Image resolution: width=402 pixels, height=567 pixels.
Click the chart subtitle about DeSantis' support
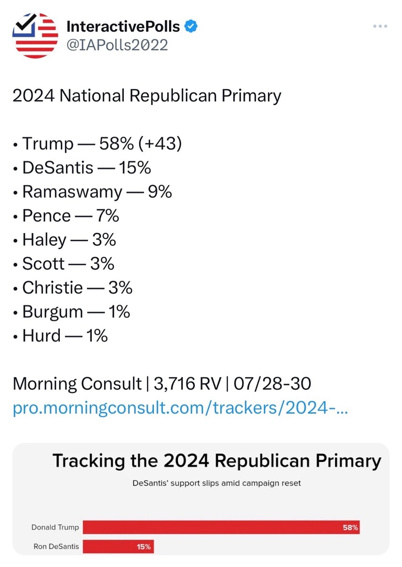point(217,483)
